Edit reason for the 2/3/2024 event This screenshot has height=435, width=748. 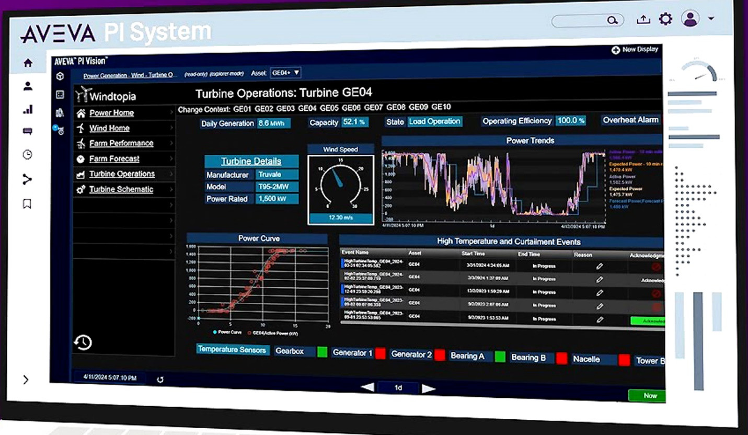[x=600, y=279]
